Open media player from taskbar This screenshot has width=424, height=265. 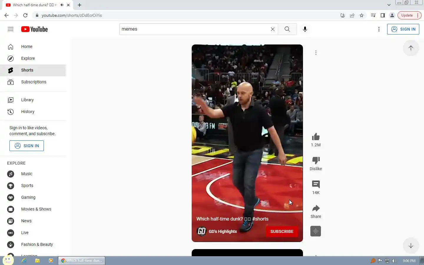click(x=51, y=261)
